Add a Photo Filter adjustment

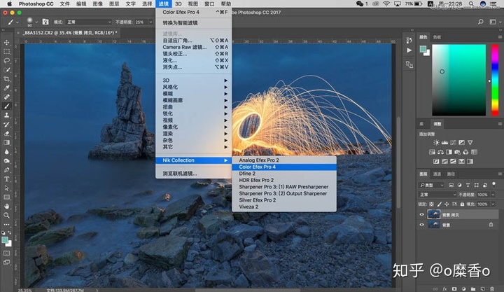(x=457, y=152)
